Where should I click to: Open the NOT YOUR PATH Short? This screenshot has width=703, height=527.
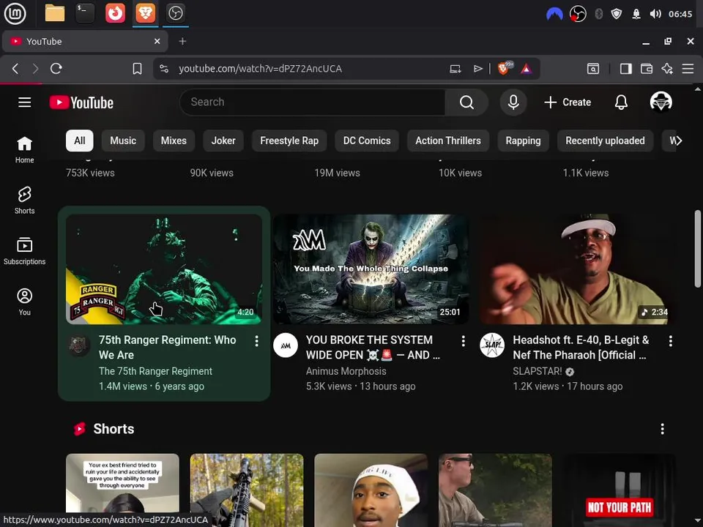click(620, 490)
